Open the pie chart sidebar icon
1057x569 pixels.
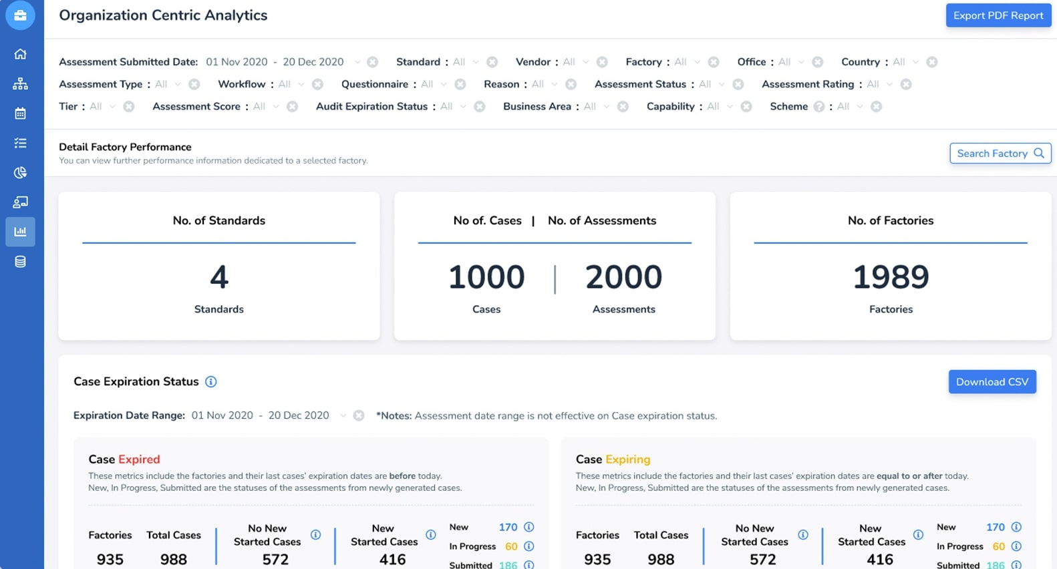pyautogui.click(x=20, y=172)
